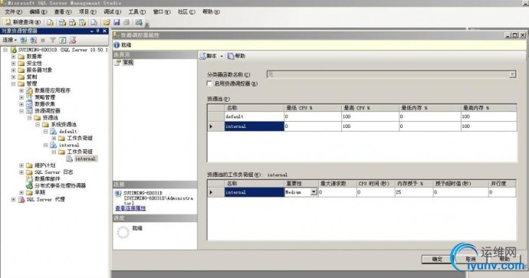This screenshot has height=278, width=529.
Task: Open the 调试 Debug menu
Action: click(112, 11)
